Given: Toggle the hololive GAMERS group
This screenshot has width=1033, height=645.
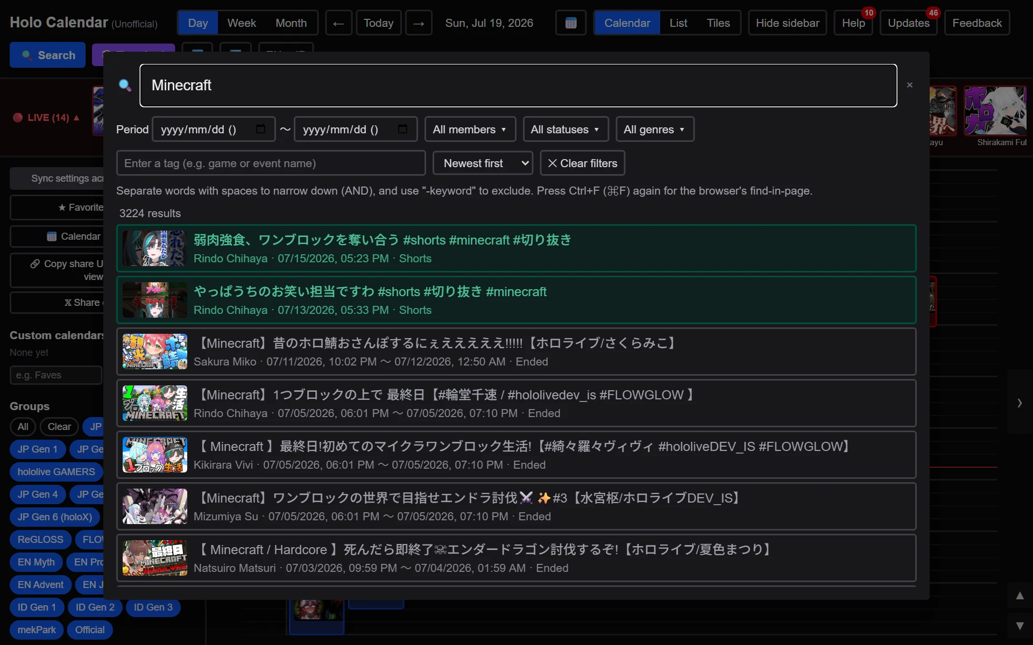Looking at the screenshot, I should (56, 471).
